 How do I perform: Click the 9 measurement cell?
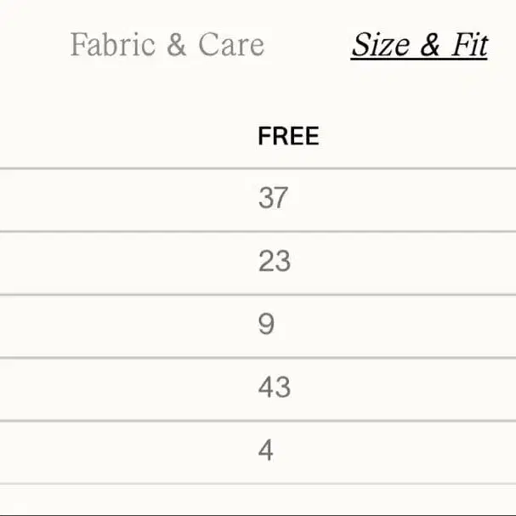point(266,324)
